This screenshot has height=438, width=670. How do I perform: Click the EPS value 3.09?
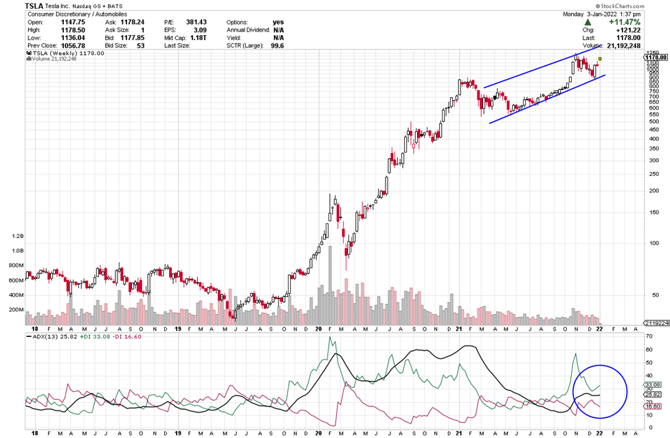[x=200, y=30]
